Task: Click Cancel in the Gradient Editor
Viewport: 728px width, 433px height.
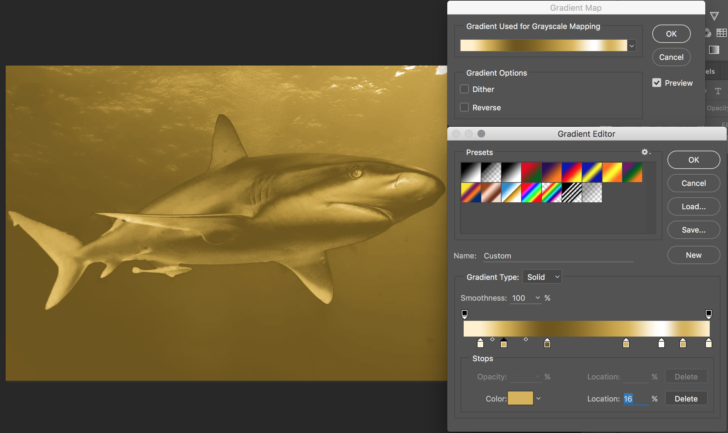Action: click(694, 183)
